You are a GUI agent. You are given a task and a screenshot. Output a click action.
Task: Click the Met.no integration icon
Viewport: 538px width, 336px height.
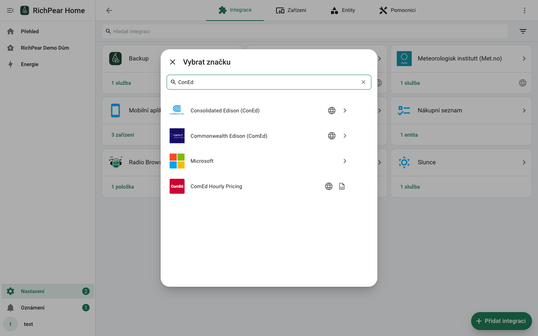[x=404, y=59]
